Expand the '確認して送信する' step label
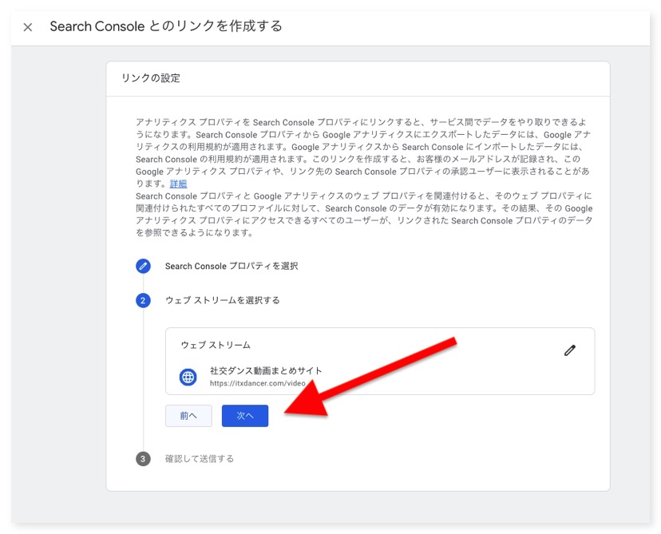 (199, 459)
